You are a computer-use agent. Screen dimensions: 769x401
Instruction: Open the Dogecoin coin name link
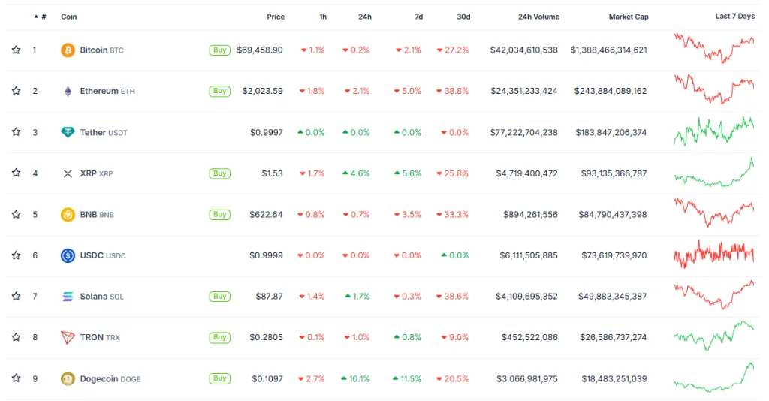tap(98, 379)
